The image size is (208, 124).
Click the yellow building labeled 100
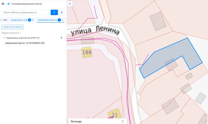(x=87, y=52)
